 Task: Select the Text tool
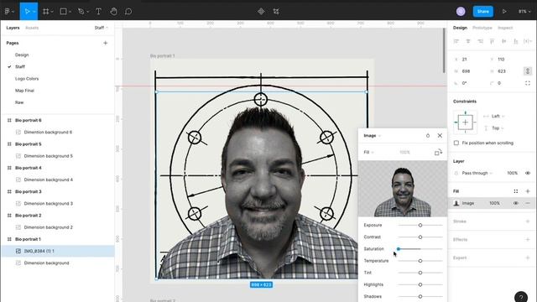98,11
